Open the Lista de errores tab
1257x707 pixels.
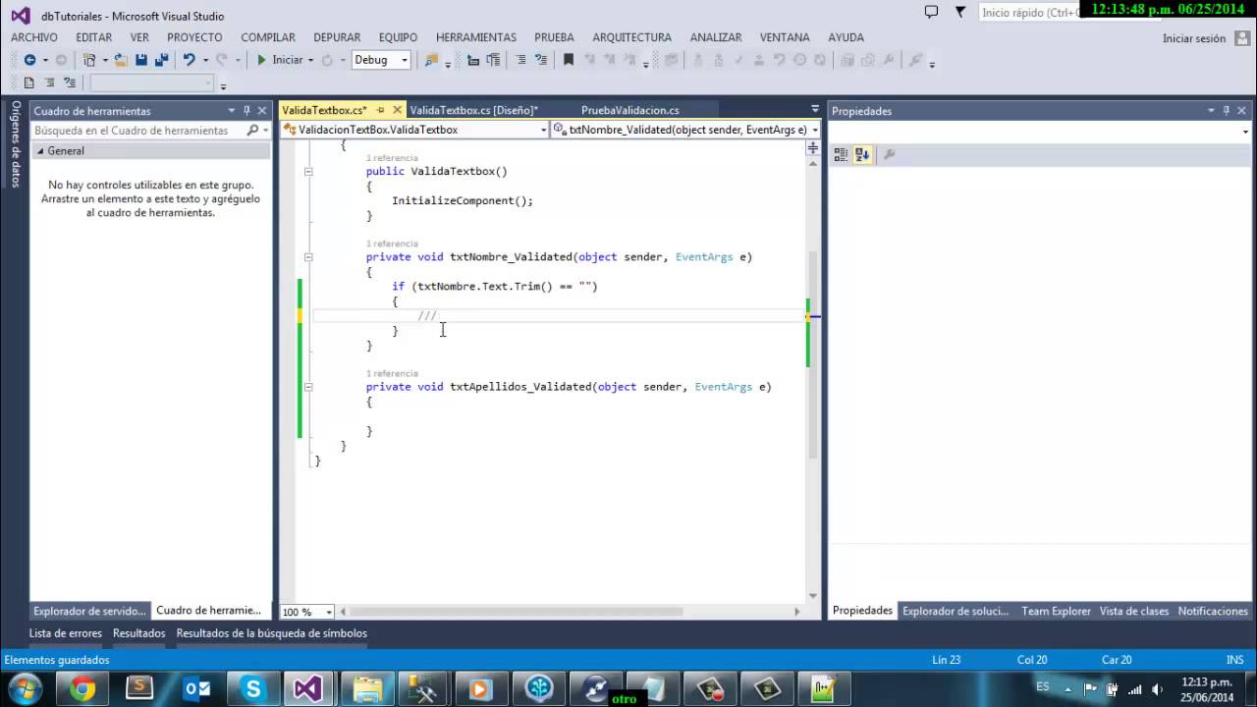(66, 633)
